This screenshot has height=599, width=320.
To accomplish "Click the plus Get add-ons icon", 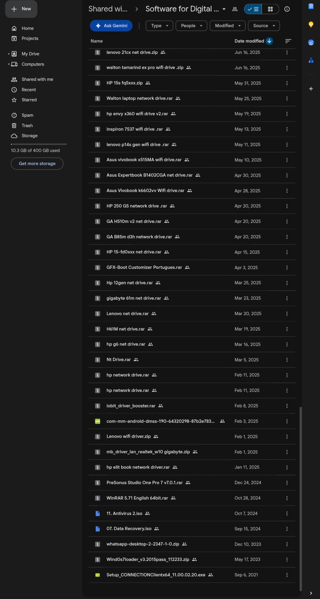I will [311, 89].
